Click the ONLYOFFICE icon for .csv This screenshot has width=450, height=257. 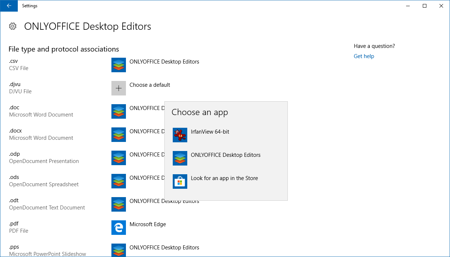tap(119, 65)
